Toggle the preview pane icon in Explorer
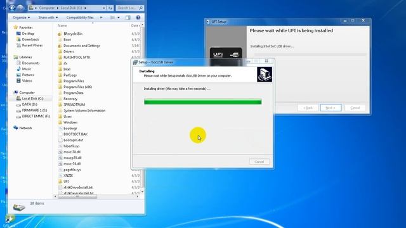 [128, 18]
